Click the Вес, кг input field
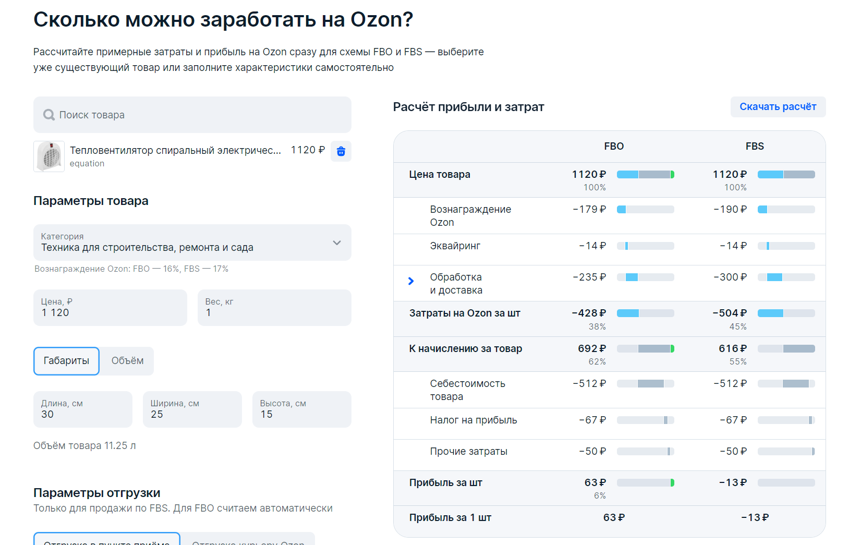This screenshot has width=861, height=545. (x=274, y=308)
